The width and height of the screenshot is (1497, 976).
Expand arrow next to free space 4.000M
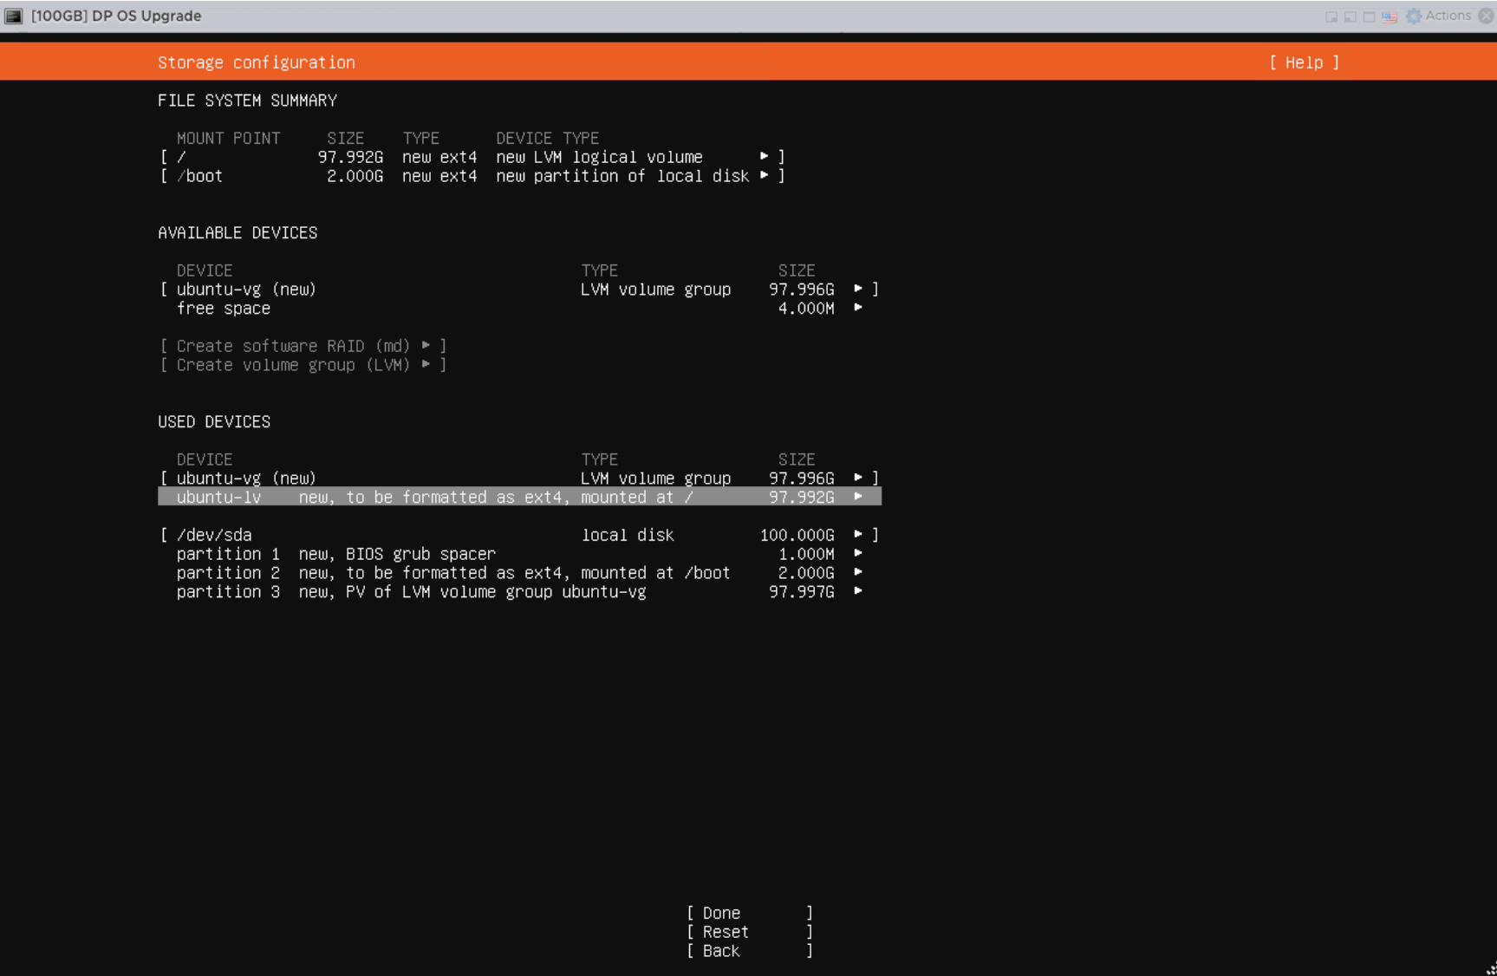click(858, 308)
